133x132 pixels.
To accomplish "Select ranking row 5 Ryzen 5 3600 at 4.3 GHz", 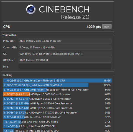I will (x=57, y=99).
